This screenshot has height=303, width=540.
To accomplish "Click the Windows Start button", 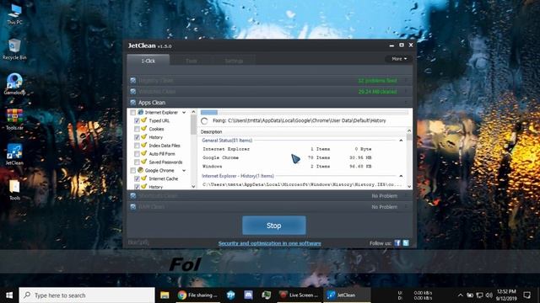I will [9, 295].
